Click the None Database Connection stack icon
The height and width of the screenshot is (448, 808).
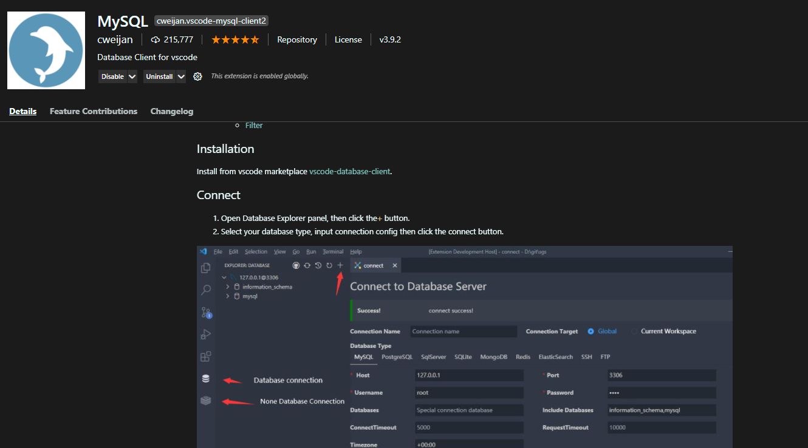(206, 401)
